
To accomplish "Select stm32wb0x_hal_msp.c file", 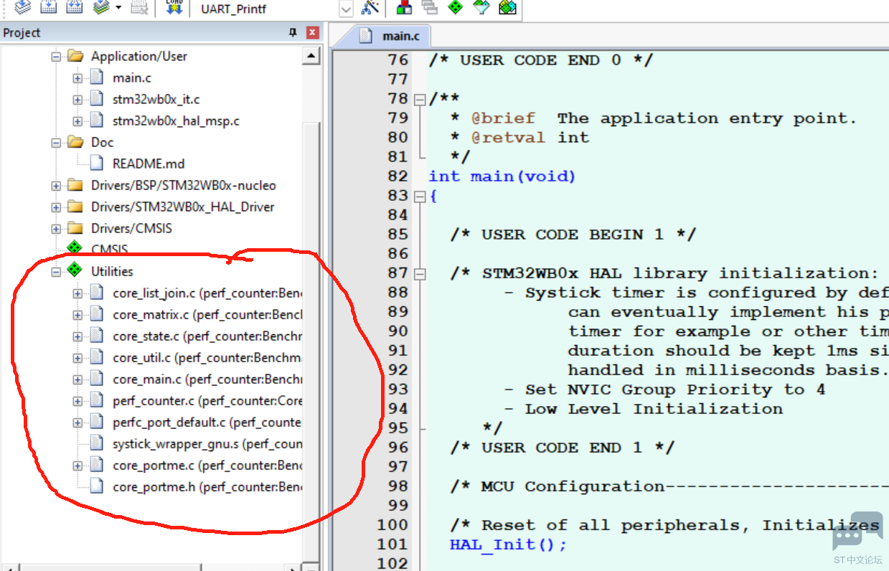I will pos(176,121).
